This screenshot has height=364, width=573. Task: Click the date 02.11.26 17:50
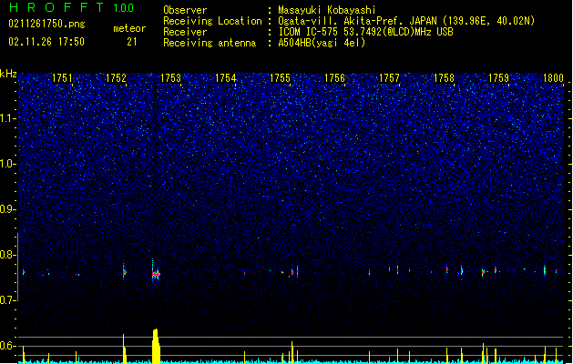tap(46, 42)
